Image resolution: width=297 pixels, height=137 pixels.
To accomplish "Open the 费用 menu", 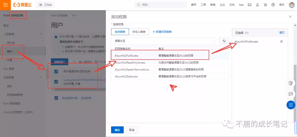I will [194, 5].
